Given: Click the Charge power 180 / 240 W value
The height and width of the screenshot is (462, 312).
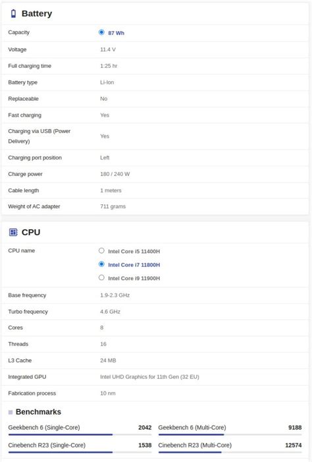Looking at the screenshot, I should click(115, 174).
